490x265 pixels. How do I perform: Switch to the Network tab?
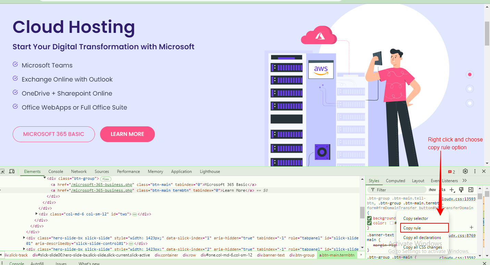click(79, 172)
